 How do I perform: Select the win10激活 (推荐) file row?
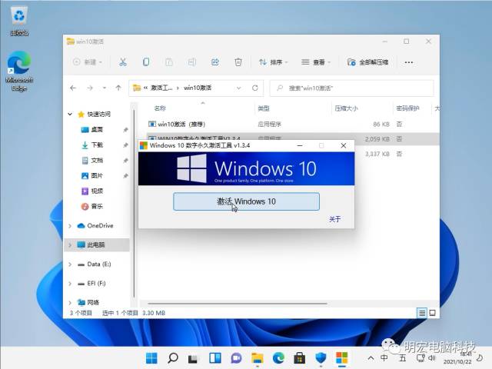[x=292, y=125]
